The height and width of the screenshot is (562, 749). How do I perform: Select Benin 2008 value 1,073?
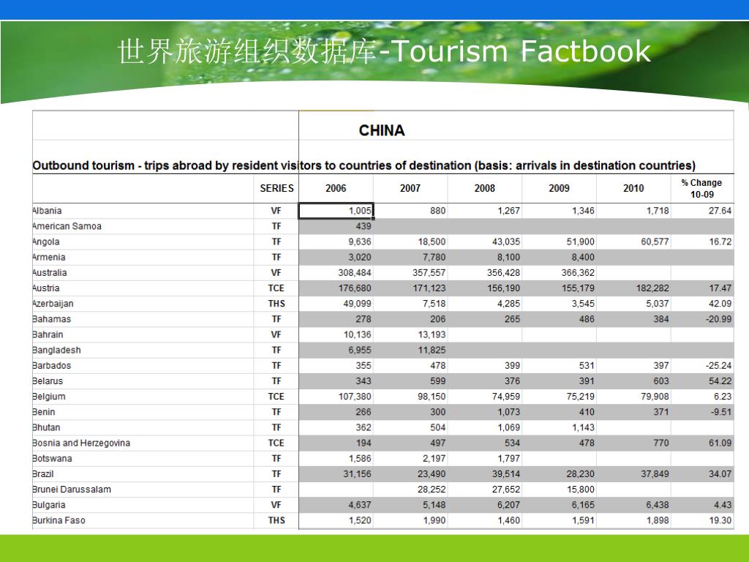[509, 412]
